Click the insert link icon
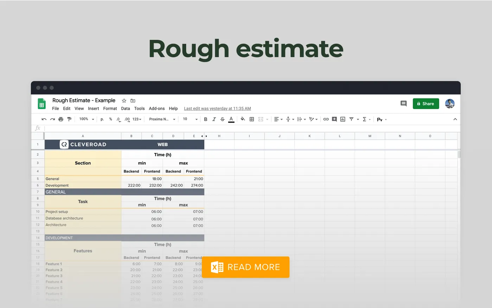492x308 pixels. [326, 119]
